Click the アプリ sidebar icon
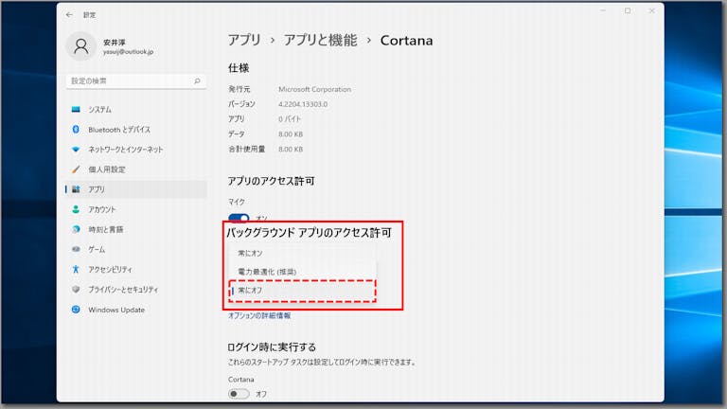727x409 pixels. click(76, 189)
